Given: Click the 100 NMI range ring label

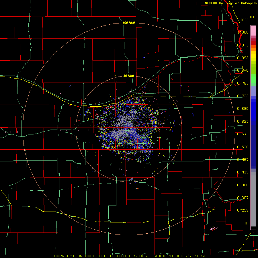Looking at the screenshot, I should click(129, 23).
